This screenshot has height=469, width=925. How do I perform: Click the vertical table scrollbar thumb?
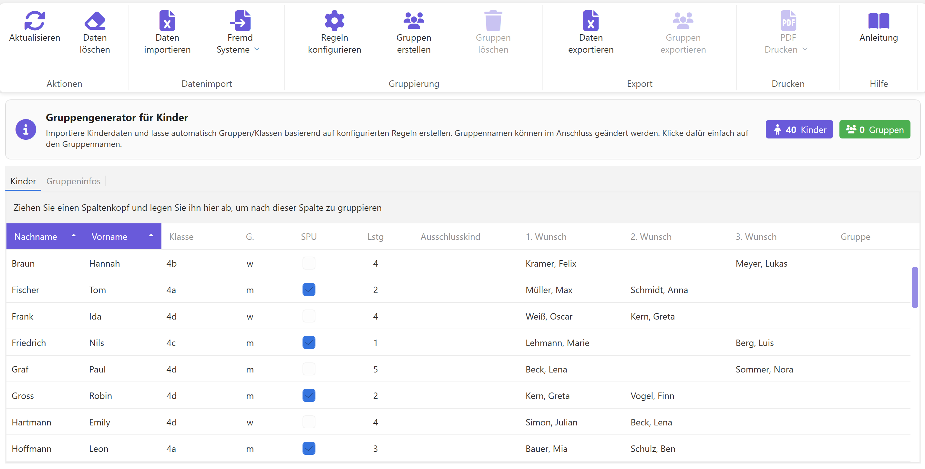[915, 287]
